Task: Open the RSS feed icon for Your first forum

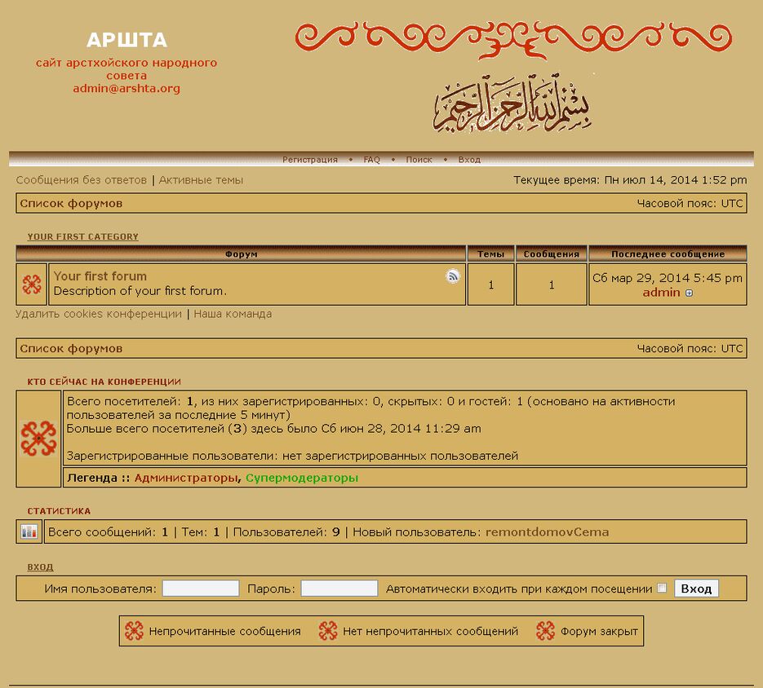Action: [453, 276]
